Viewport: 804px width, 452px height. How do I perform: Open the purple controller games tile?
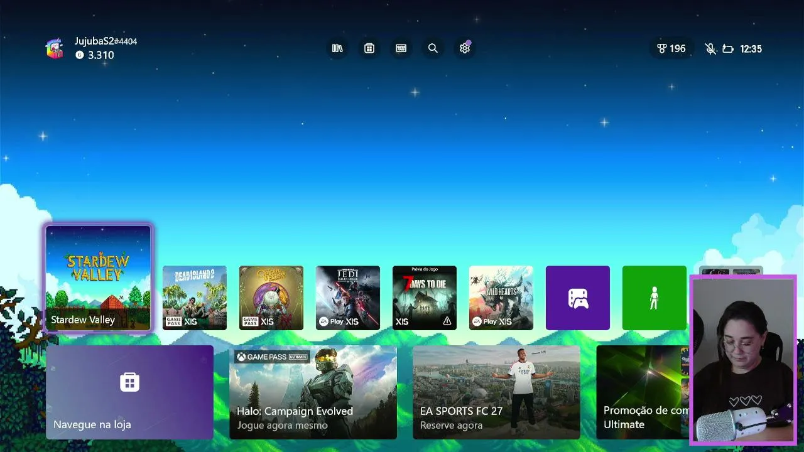click(578, 298)
